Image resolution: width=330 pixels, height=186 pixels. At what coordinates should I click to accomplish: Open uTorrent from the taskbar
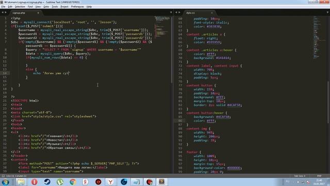60,182
